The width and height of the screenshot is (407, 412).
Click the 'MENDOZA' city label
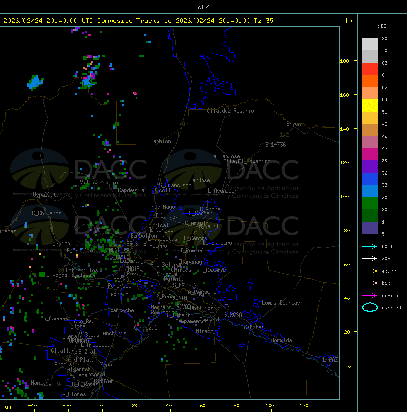click(119, 250)
